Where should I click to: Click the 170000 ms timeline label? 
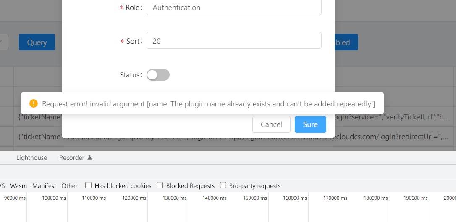[x=335, y=198]
